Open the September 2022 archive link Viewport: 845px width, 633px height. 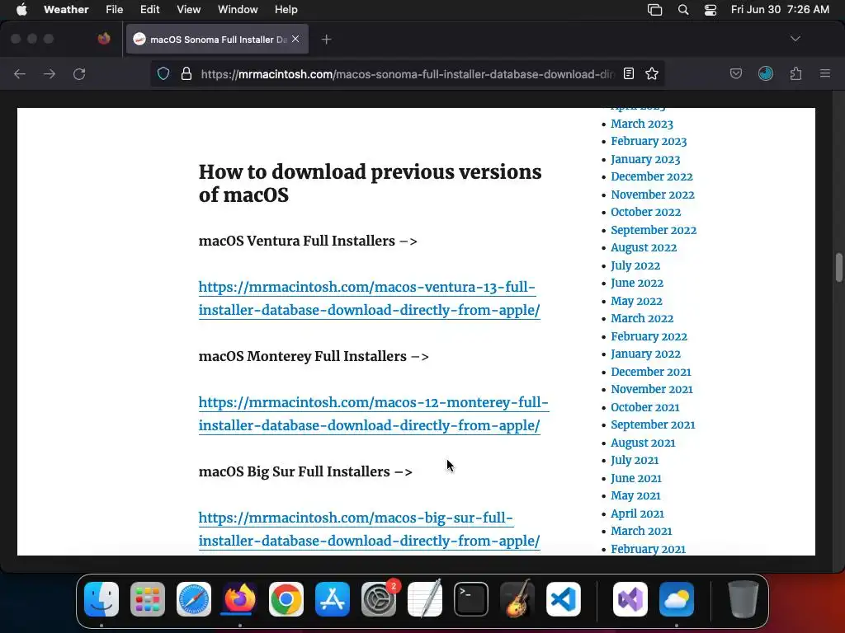[x=654, y=230]
